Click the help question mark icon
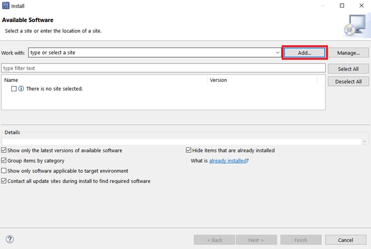This screenshot has width=371, height=249. 10,239
